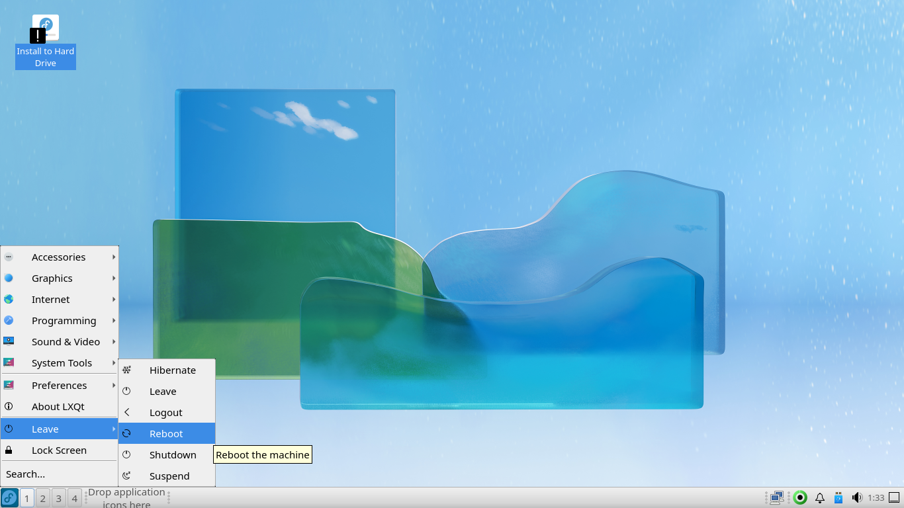Expand the Programming submenu arrow
904x508 pixels.
[x=114, y=320]
